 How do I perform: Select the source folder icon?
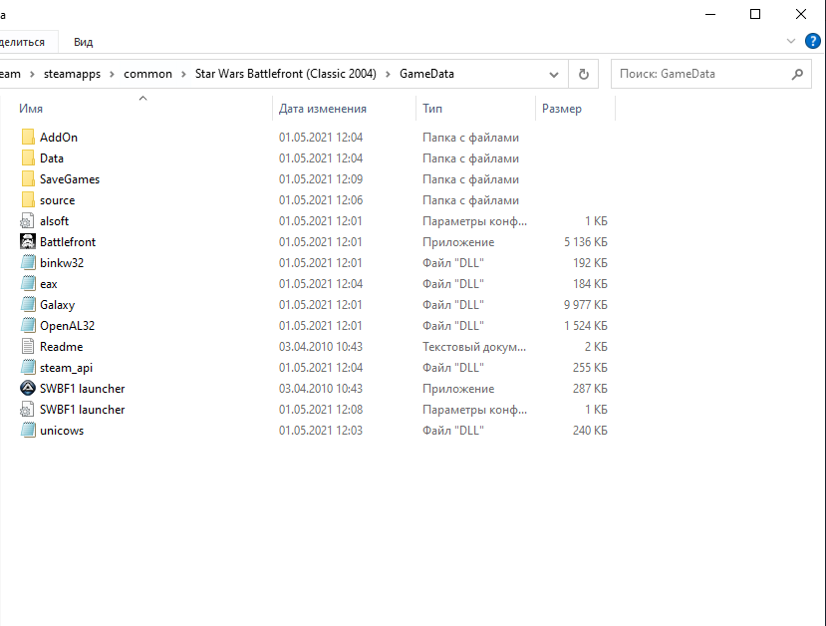[28, 200]
